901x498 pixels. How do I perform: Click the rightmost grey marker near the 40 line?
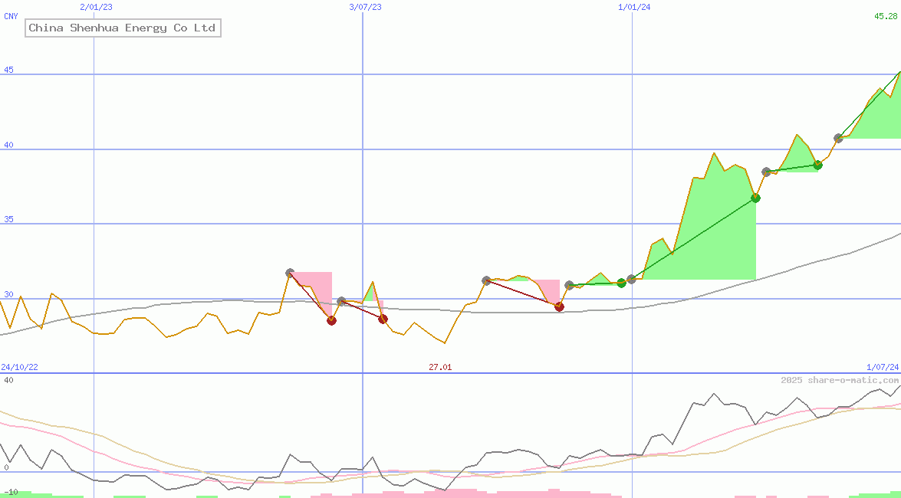click(x=838, y=138)
